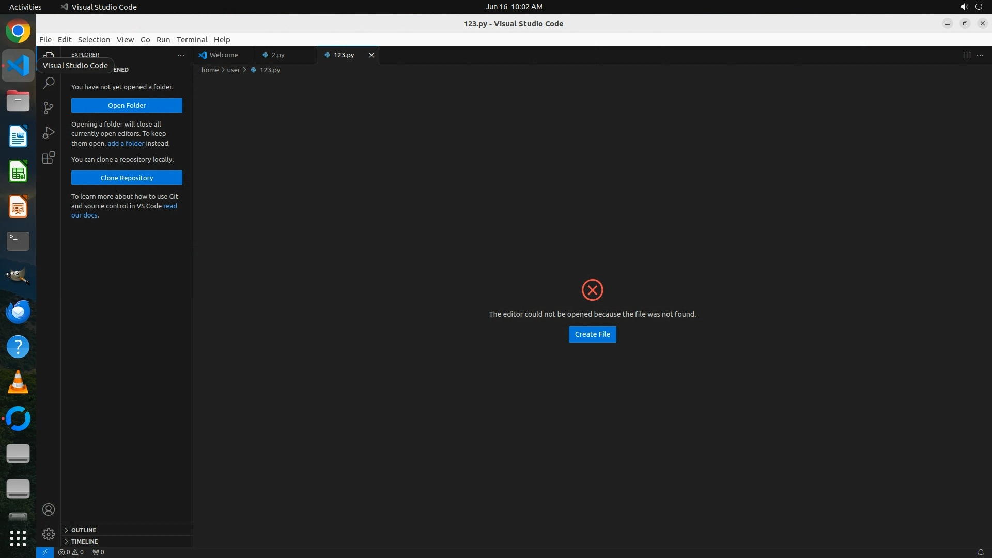Viewport: 992px width, 558px height.
Task: Open the Accounts icon in activity bar
Action: pos(49,509)
